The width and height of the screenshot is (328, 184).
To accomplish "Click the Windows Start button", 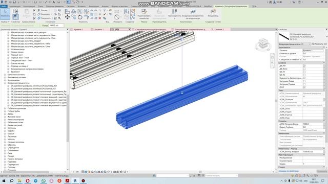I will click(4, 180).
